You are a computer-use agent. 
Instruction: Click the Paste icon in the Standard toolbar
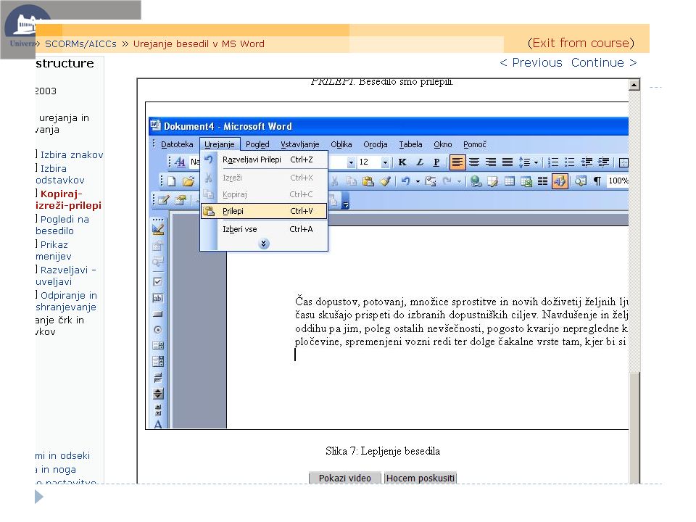tap(368, 181)
